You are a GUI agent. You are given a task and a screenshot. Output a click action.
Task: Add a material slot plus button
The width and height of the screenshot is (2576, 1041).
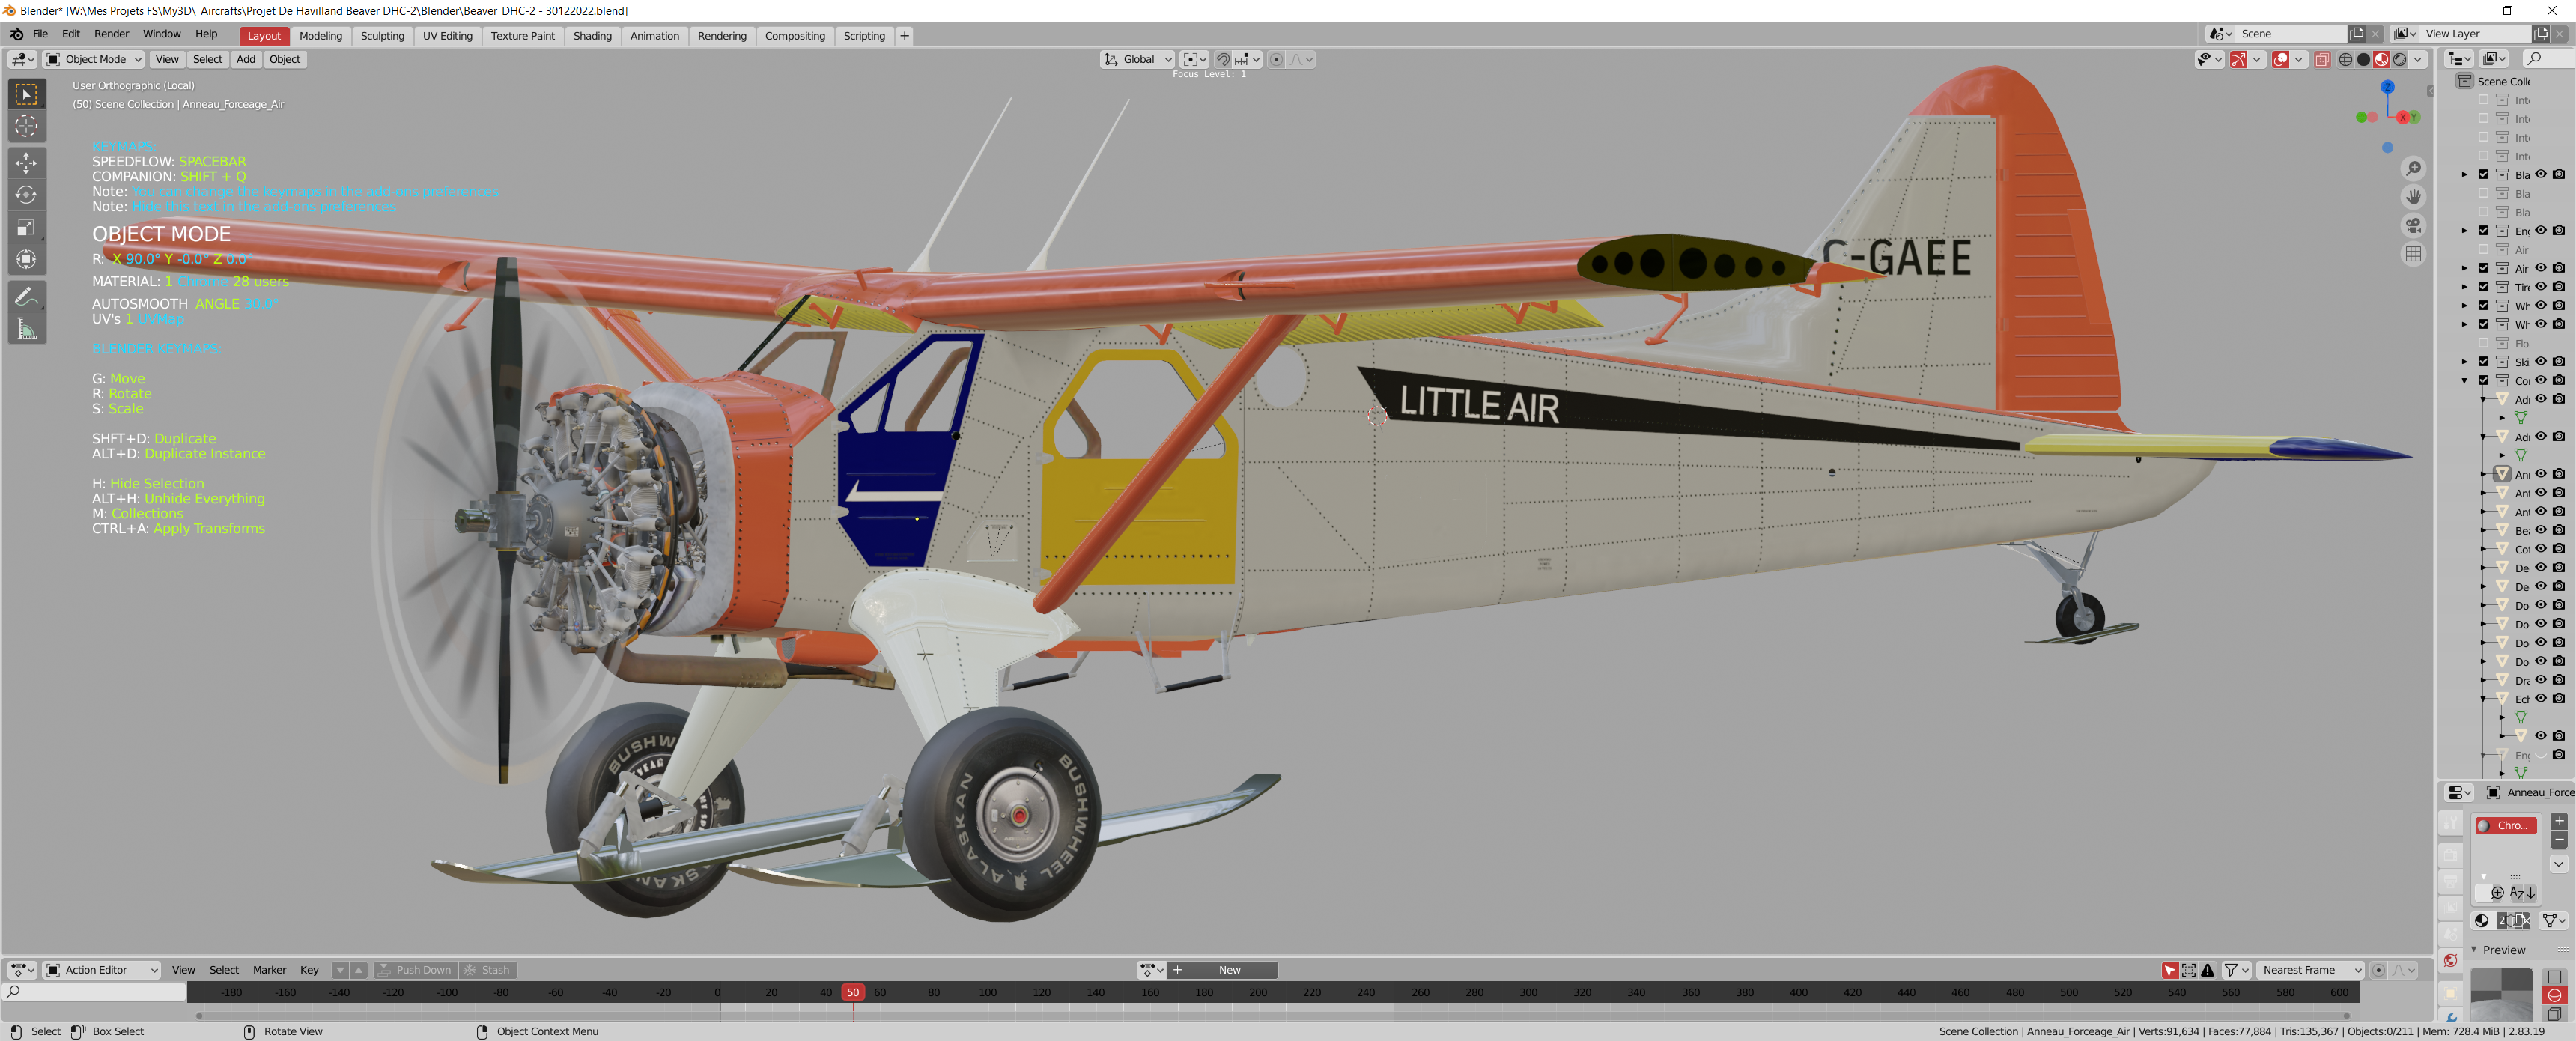[x=2559, y=822]
